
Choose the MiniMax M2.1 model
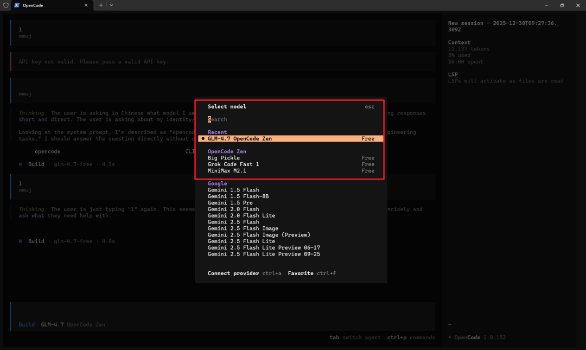pyautogui.click(x=291, y=170)
